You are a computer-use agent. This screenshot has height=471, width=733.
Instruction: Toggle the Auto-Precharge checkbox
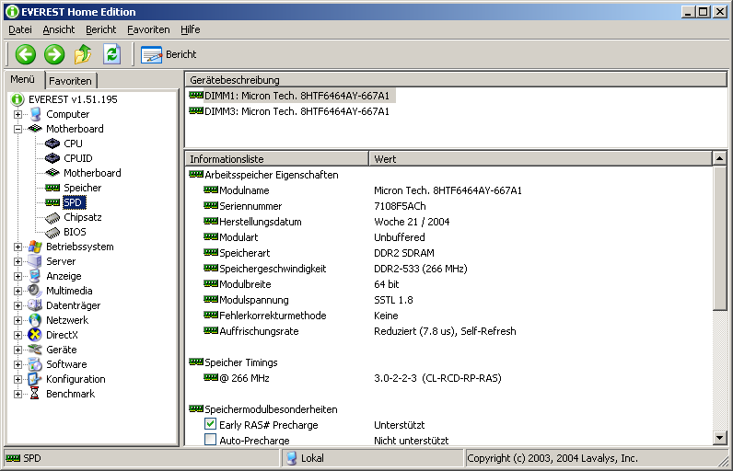tap(210, 440)
